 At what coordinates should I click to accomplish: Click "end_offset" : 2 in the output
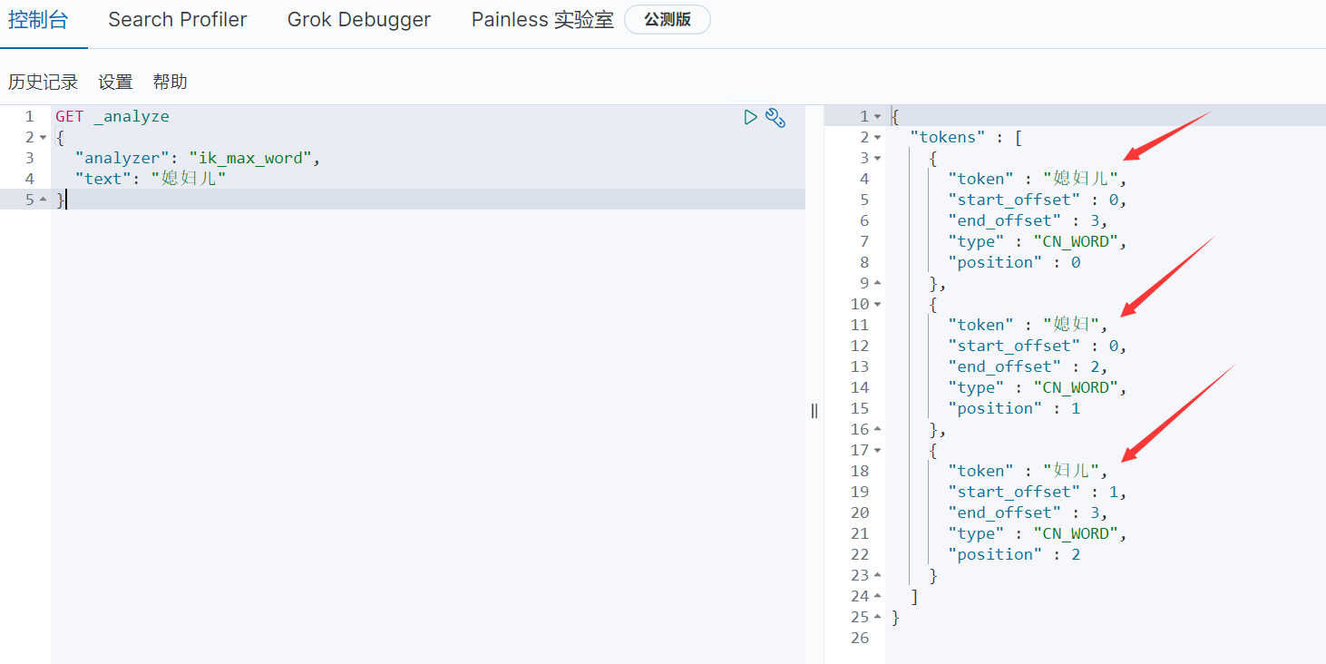[1023, 366]
